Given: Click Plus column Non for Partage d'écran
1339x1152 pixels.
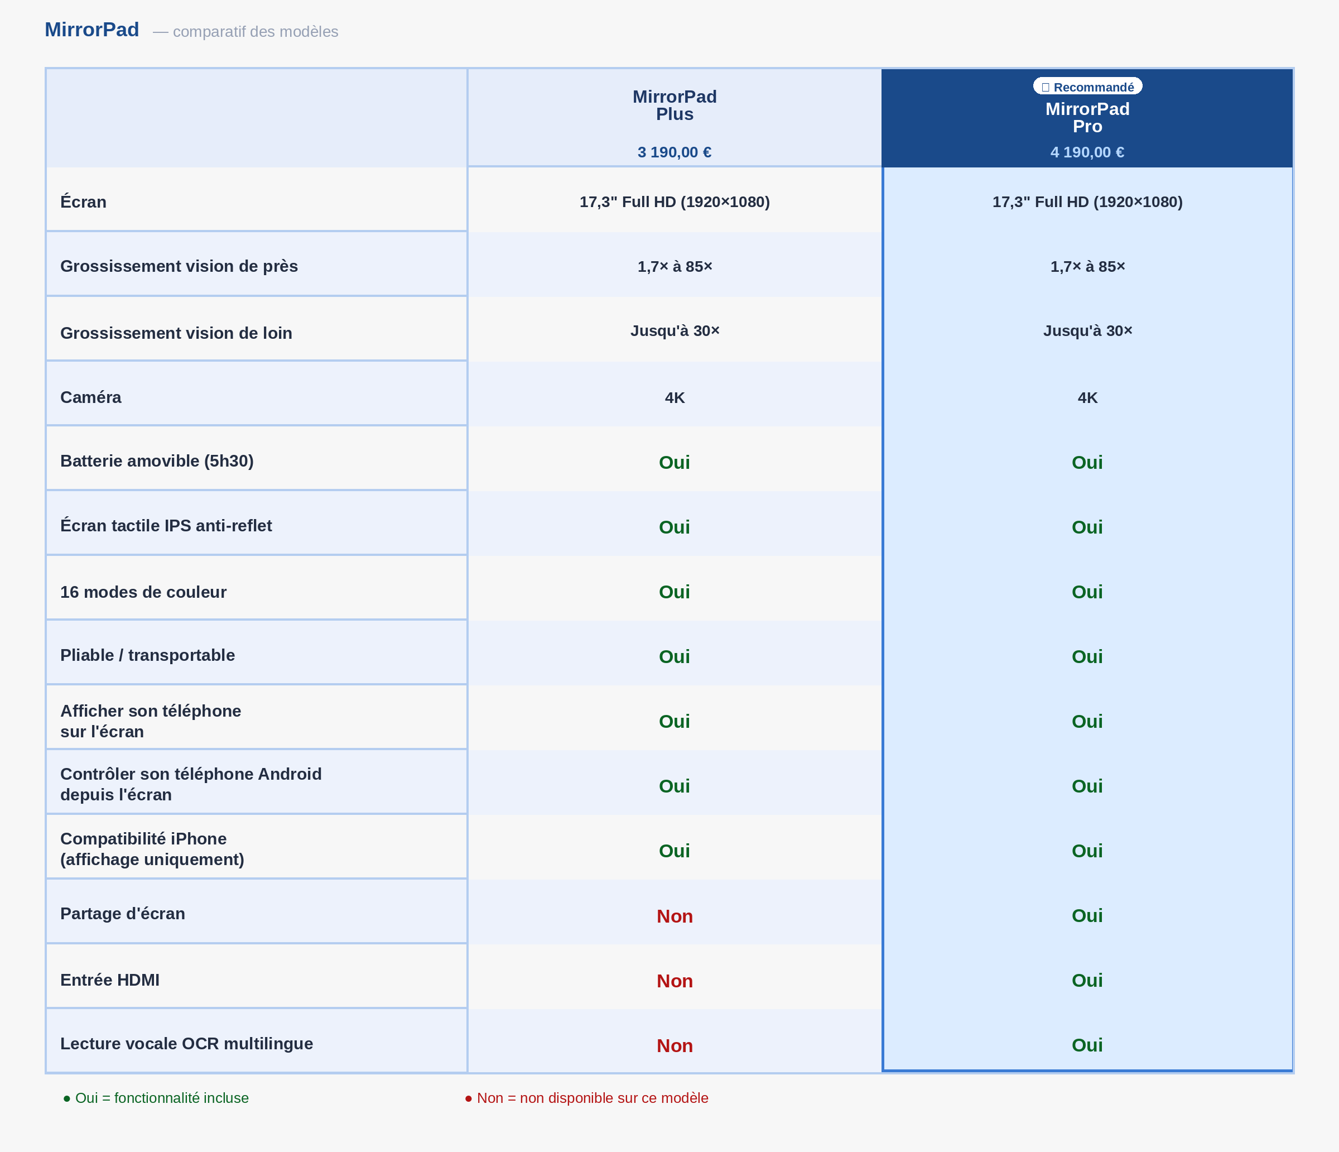Looking at the screenshot, I should tap(674, 916).
